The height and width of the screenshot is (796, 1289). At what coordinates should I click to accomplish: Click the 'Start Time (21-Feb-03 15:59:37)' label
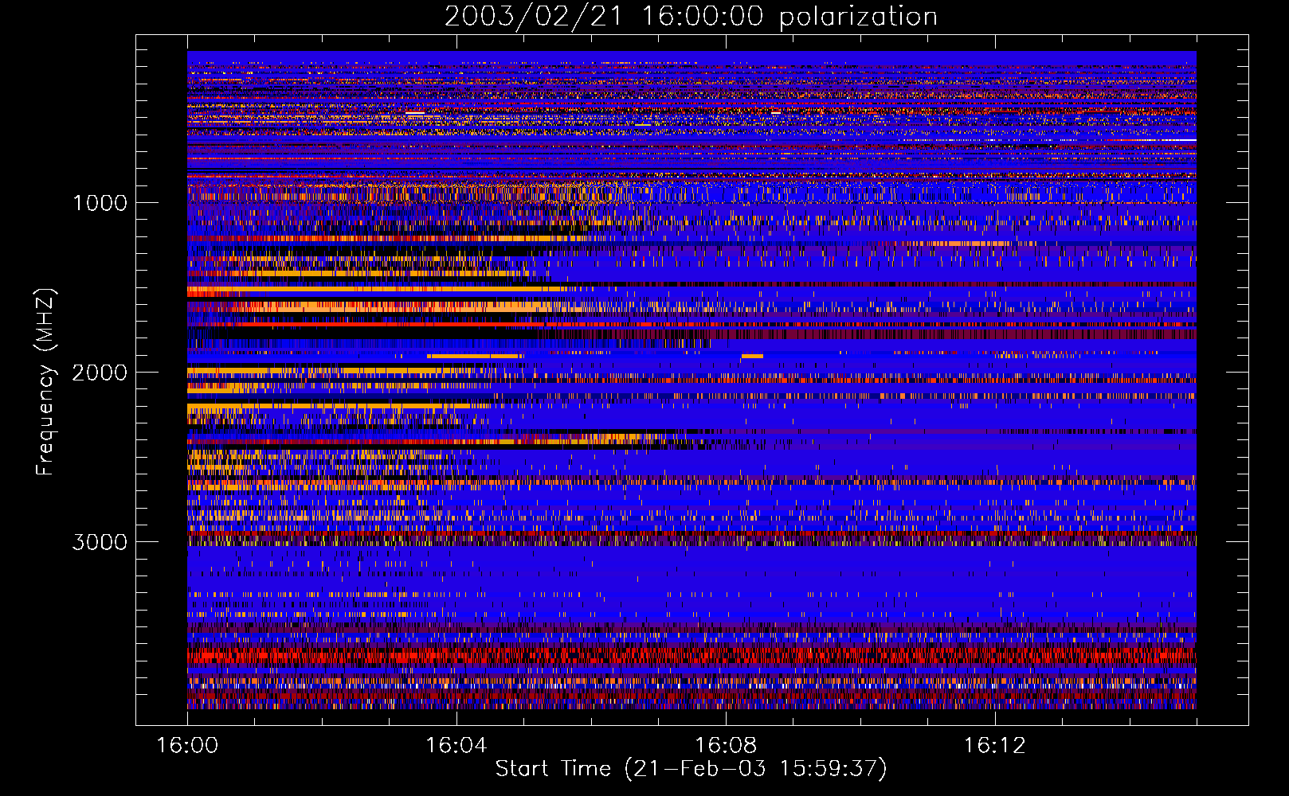tap(691, 769)
